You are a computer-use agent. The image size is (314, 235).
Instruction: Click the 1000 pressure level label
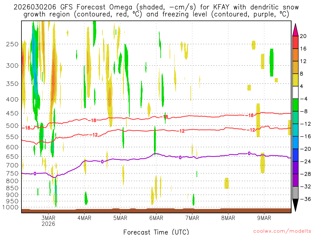10,207
